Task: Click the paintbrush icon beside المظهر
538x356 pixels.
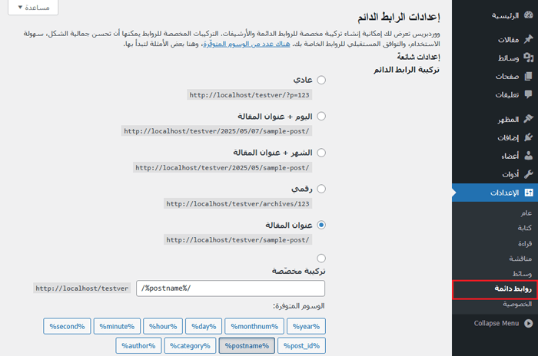Action: (x=529, y=119)
